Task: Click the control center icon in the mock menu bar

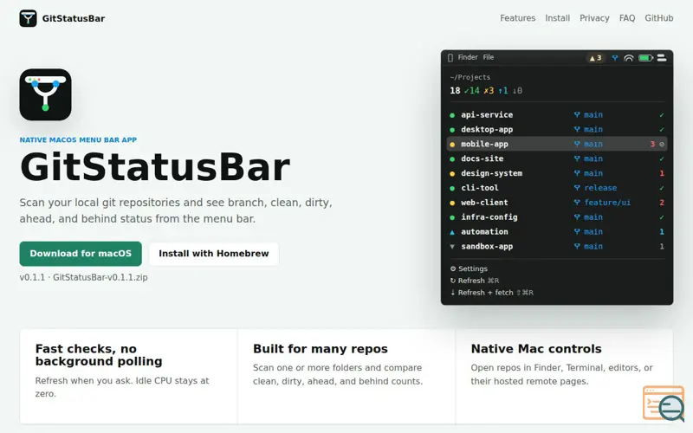Action: click(x=662, y=58)
